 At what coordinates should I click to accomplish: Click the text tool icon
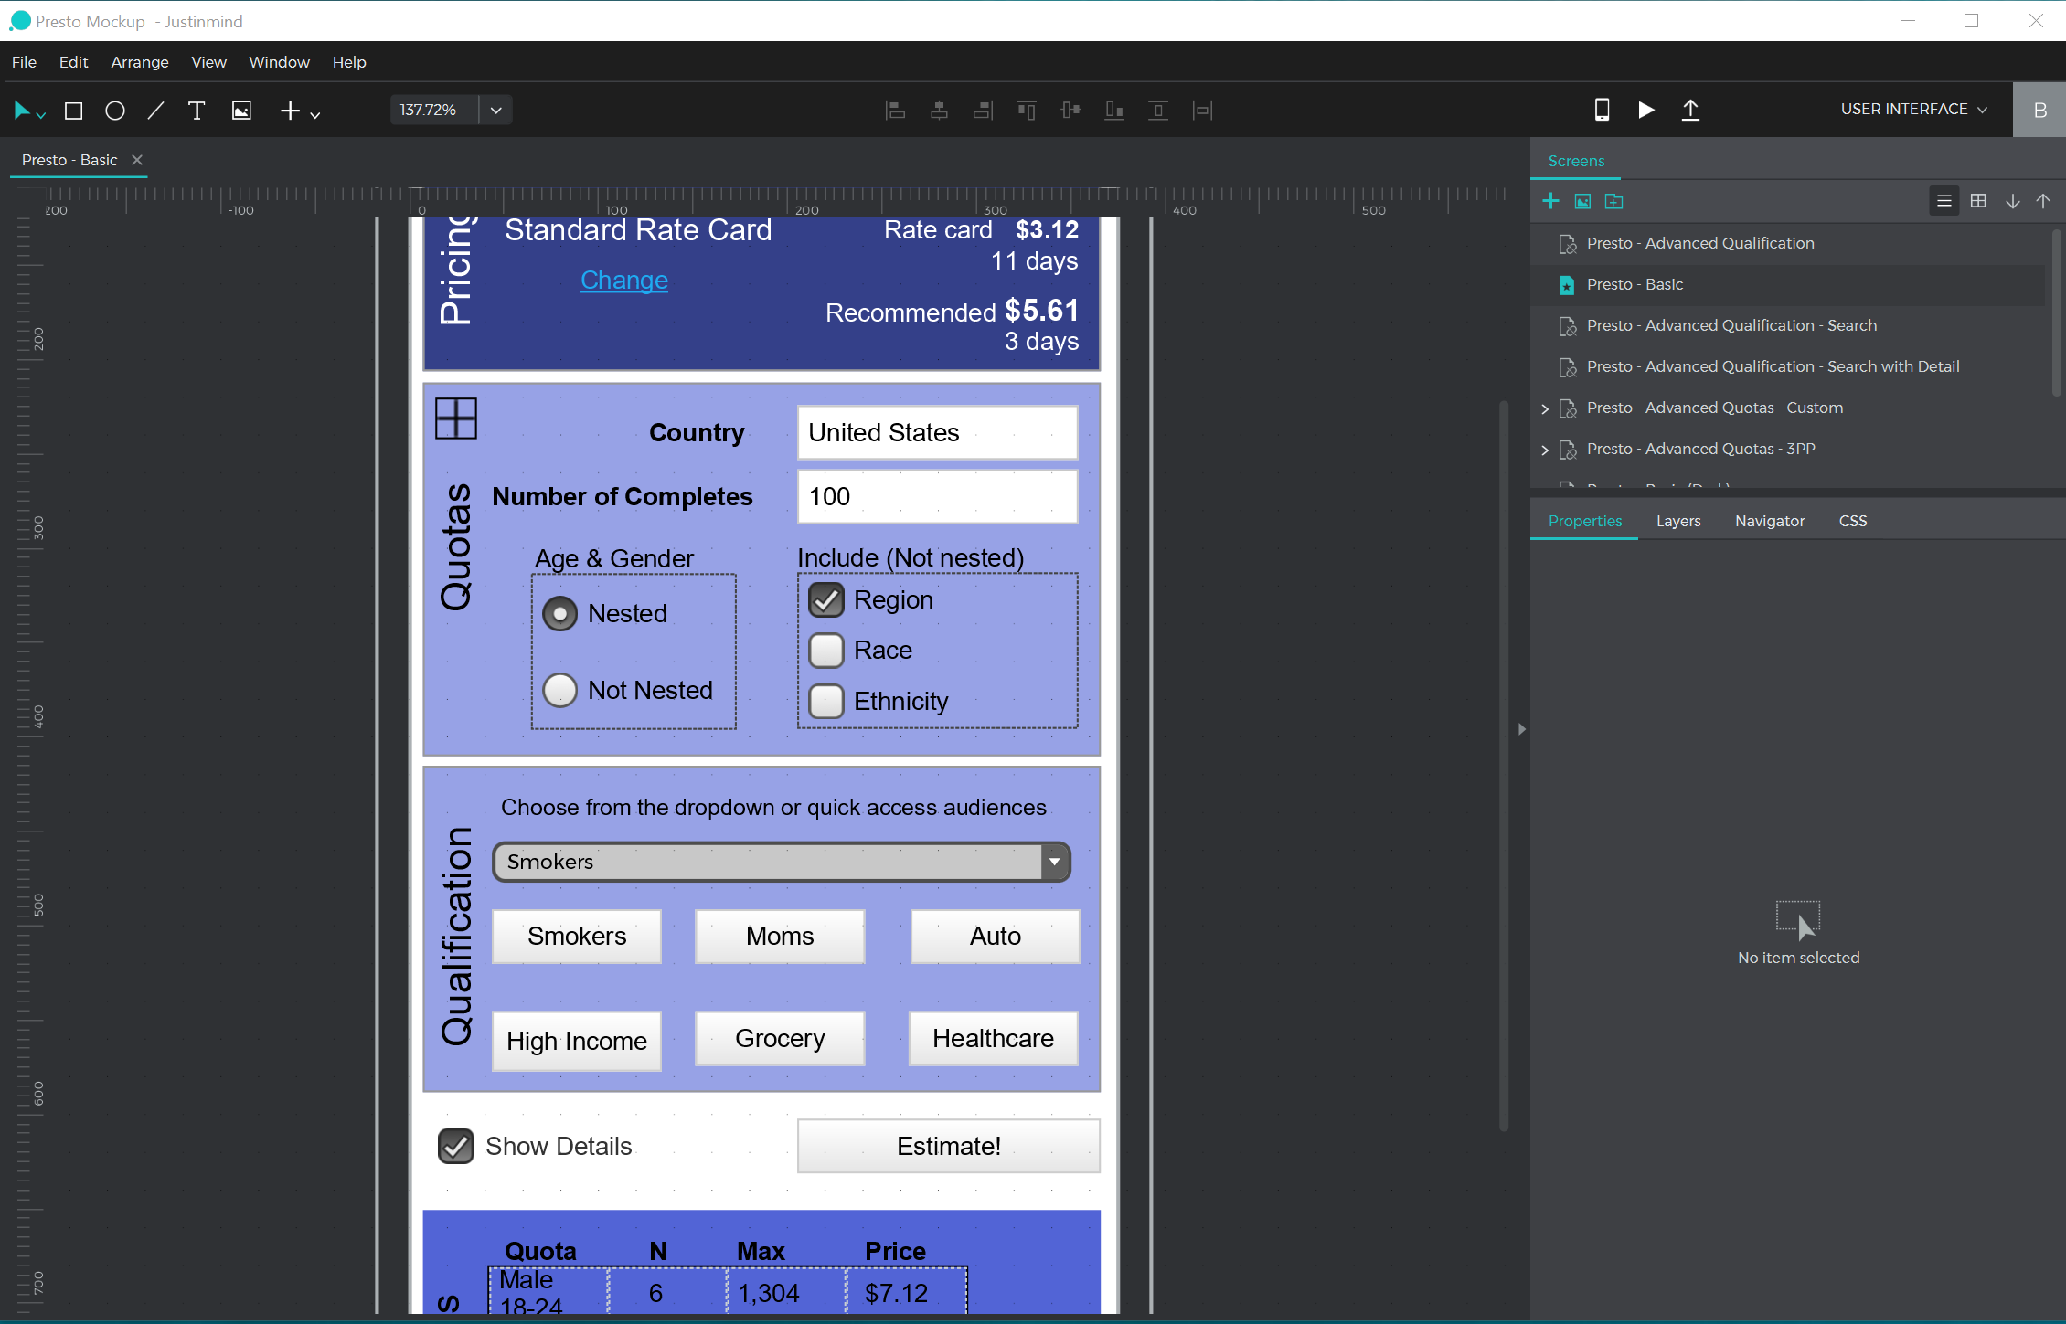click(x=197, y=110)
